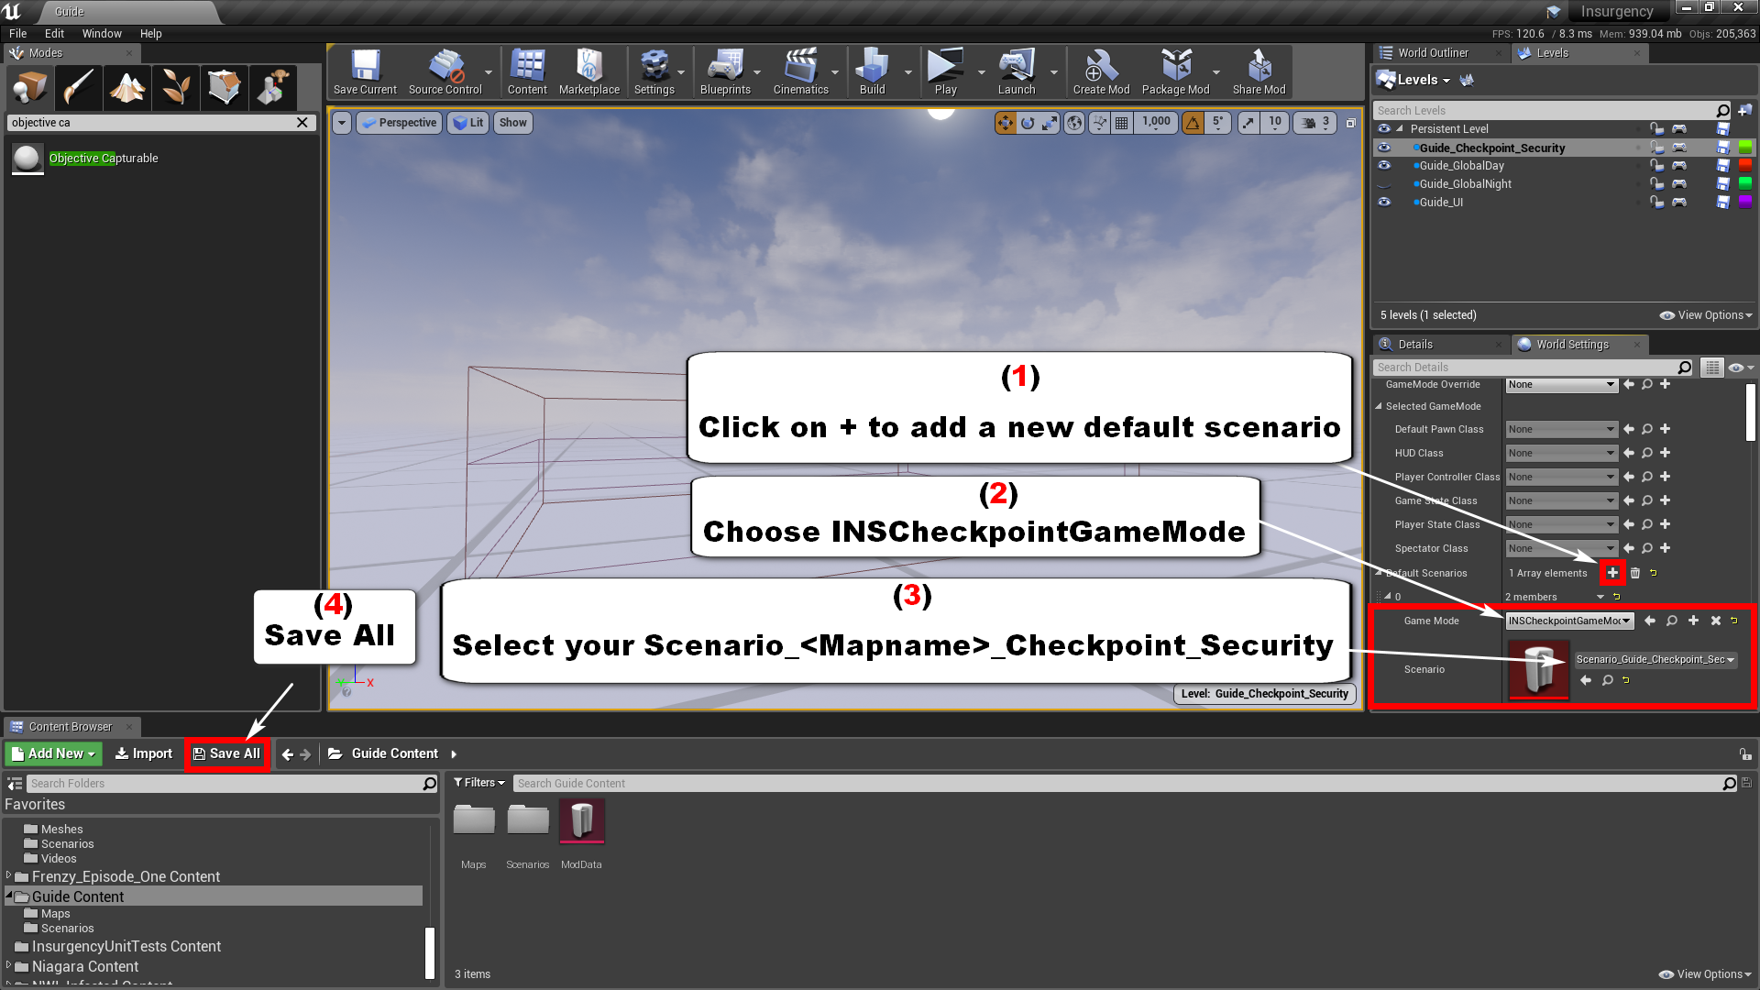Viewport: 1760px width, 990px height.
Task: Switch to World Outliner tab
Action: click(1433, 53)
